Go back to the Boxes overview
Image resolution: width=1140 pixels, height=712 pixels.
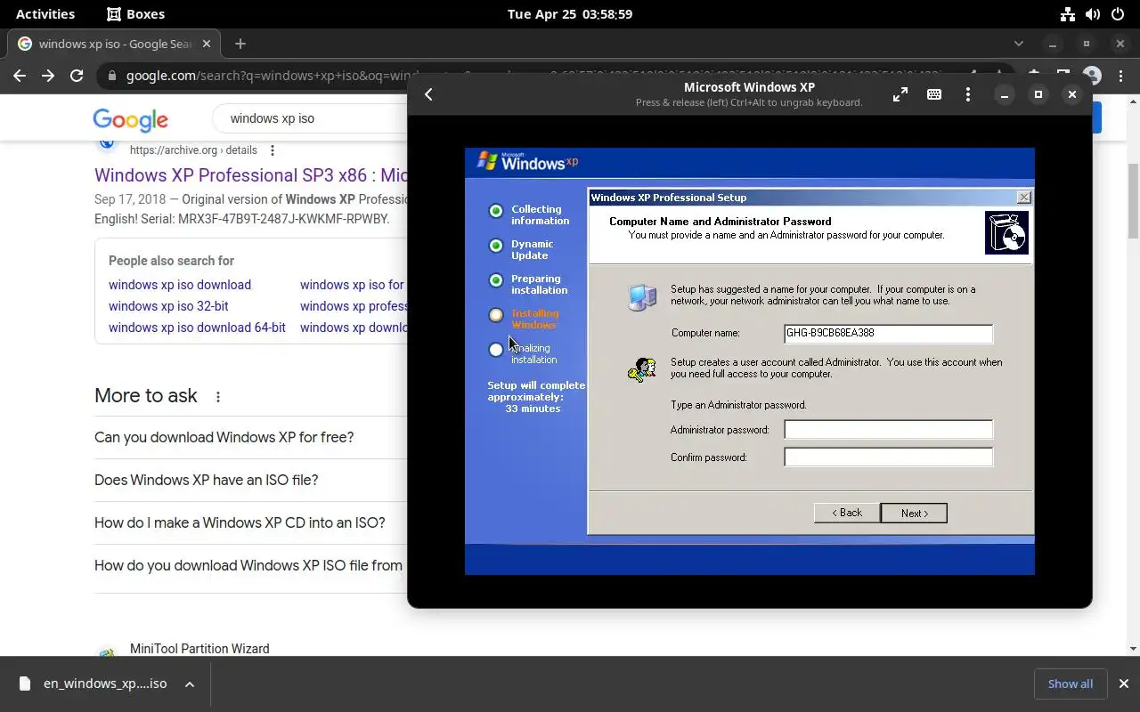coord(428,94)
